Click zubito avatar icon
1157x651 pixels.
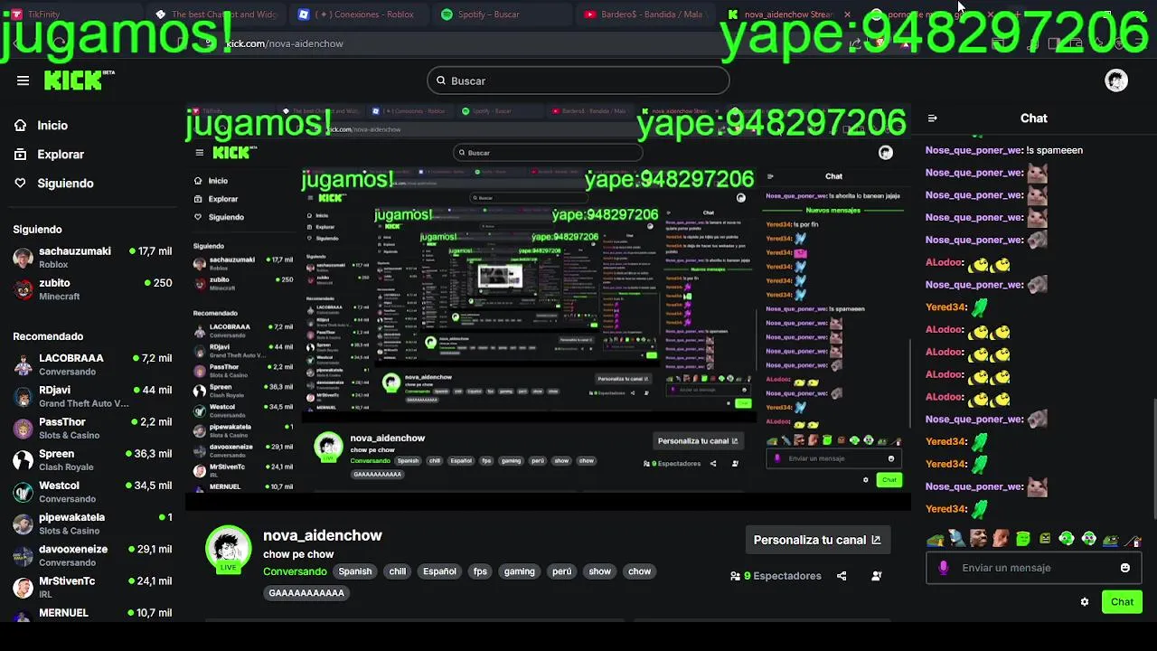click(x=24, y=289)
